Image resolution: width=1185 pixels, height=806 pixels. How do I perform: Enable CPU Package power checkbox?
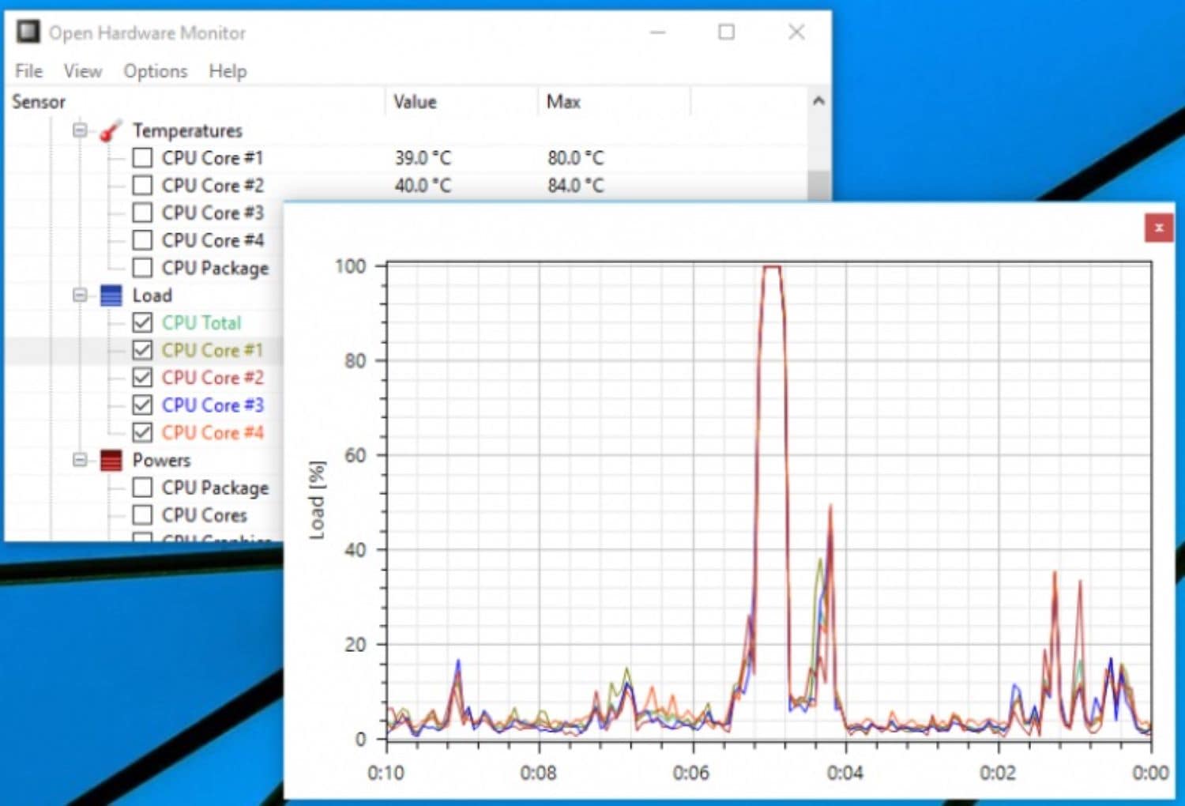[x=142, y=488]
